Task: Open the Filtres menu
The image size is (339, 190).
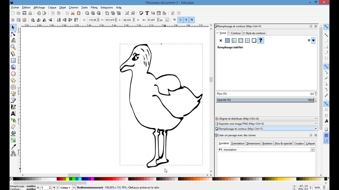Action: (94, 7)
